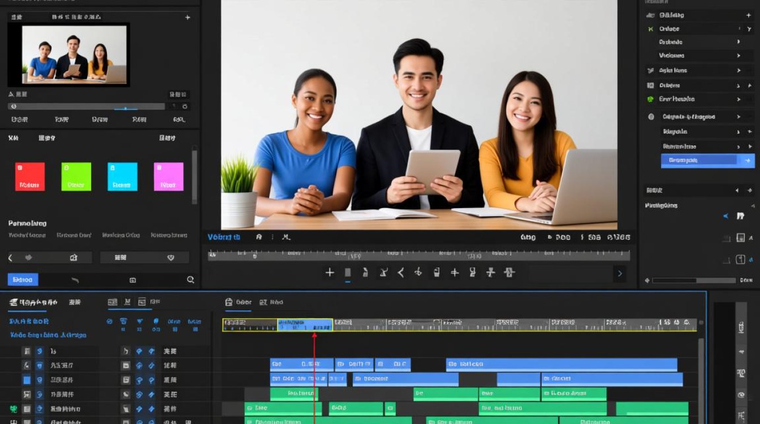The image size is (760, 424).
Task: Click the solid blue button at left panel bottom
Action: coord(23,279)
